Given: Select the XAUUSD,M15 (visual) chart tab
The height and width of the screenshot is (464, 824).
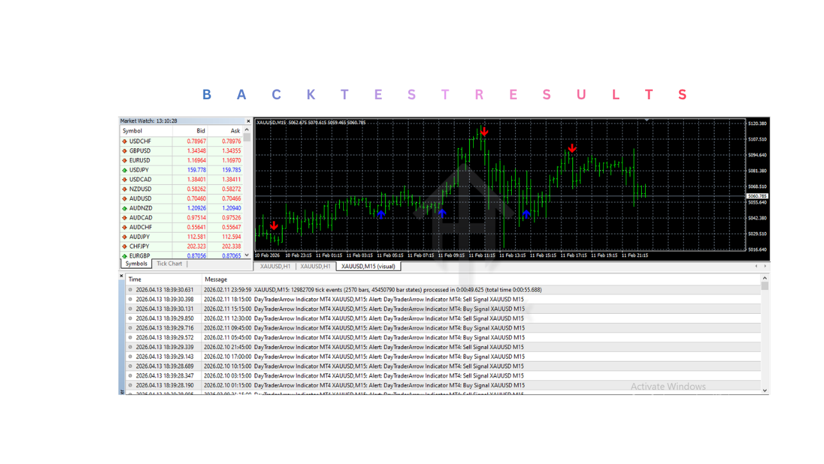Looking at the screenshot, I should [368, 266].
